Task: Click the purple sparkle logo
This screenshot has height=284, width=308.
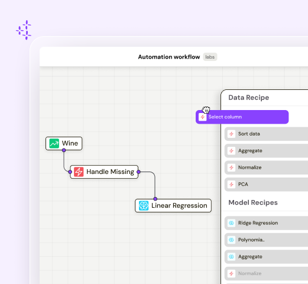Action: pyautogui.click(x=24, y=30)
